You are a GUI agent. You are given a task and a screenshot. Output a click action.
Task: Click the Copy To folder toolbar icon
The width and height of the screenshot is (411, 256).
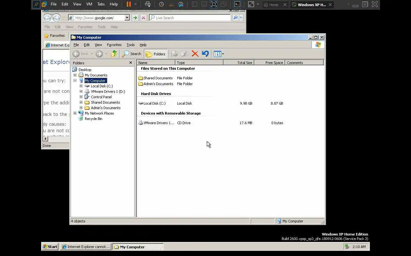pyautogui.click(x=185, y=54)
